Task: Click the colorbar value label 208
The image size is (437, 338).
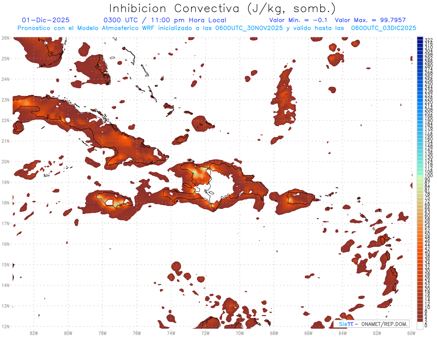Action: 429,109
